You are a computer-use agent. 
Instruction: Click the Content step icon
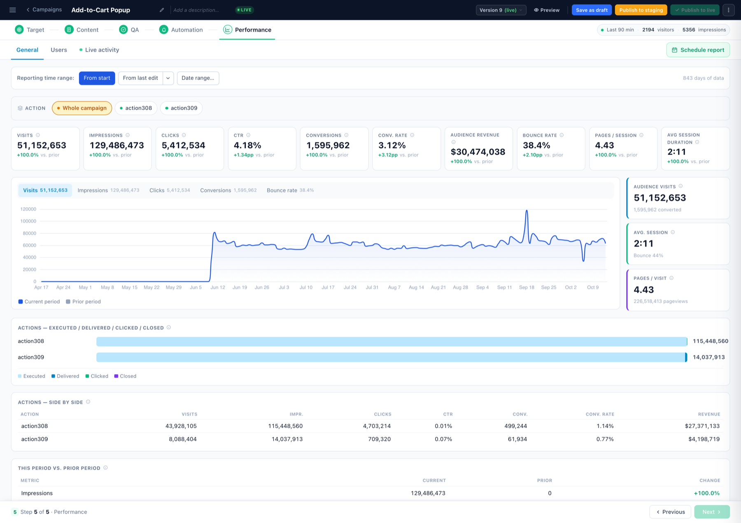pyautogui.click(x=69, y=30)
